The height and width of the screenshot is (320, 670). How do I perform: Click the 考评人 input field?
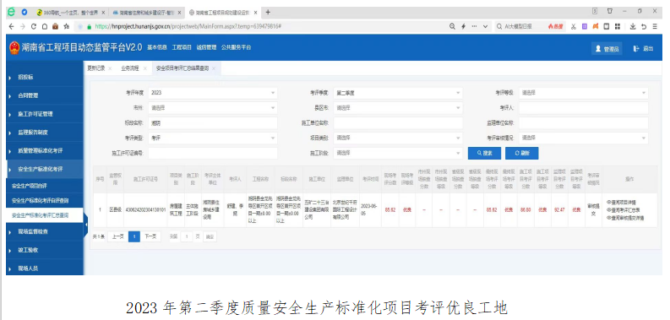point(583,108)
